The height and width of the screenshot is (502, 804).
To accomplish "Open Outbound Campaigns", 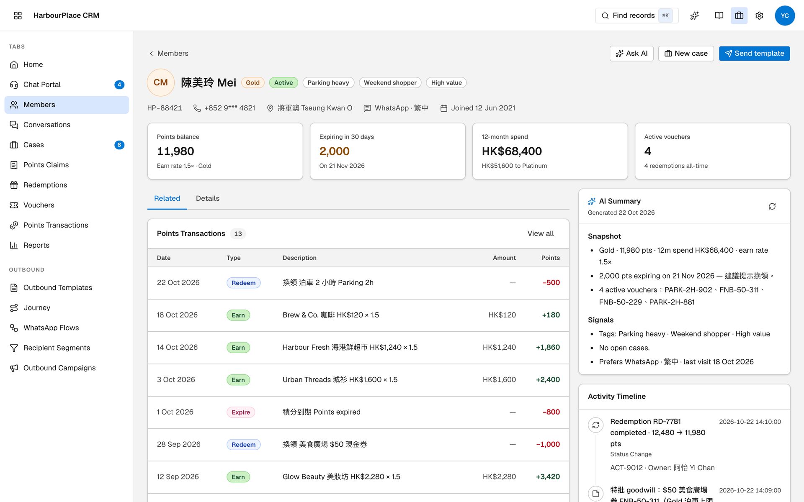I will 67,368.
